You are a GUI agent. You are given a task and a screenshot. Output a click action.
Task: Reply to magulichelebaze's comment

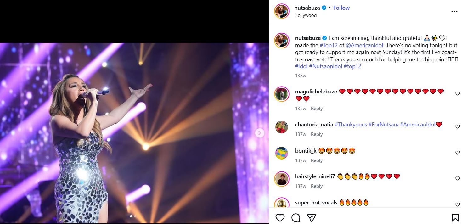tap(317, 108)
